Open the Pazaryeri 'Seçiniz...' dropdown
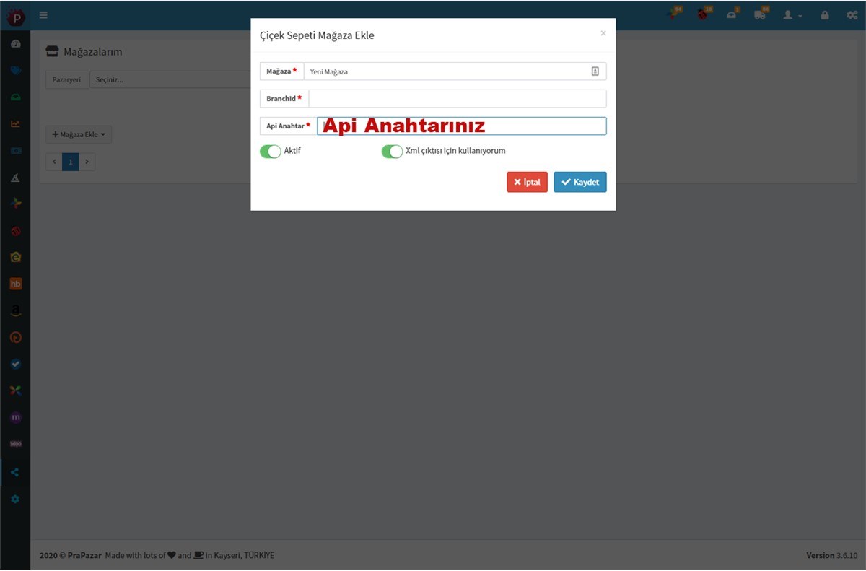 (x=170, y=79)
